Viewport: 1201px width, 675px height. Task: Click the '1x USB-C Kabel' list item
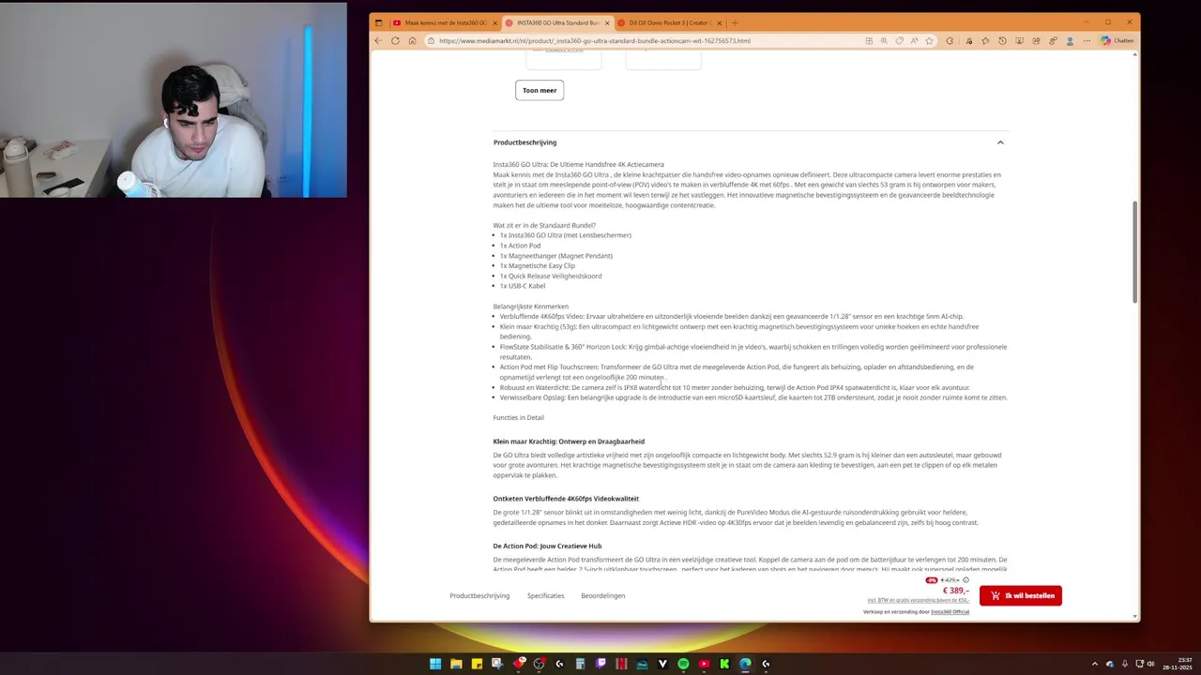[x=523, y=286]
